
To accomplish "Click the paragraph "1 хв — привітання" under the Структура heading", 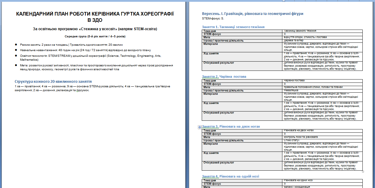I will [92, 88].
